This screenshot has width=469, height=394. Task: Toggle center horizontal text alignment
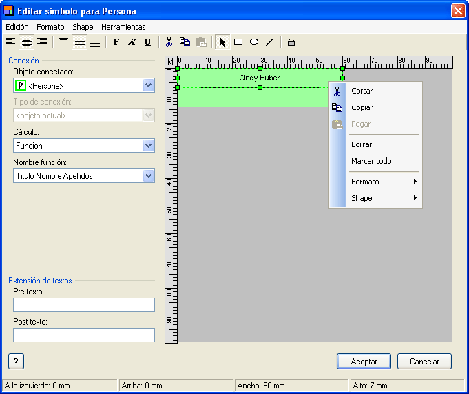coord(26,42)
